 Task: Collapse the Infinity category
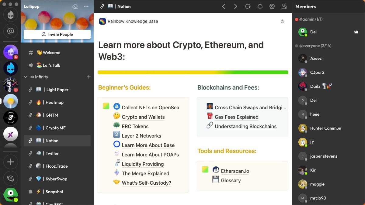(26, 77)
